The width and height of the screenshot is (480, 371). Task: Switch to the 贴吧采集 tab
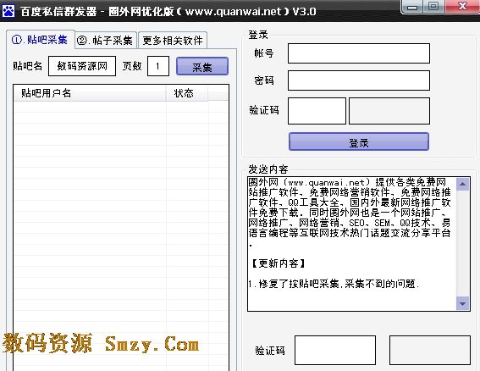click(x=40, y=40)
